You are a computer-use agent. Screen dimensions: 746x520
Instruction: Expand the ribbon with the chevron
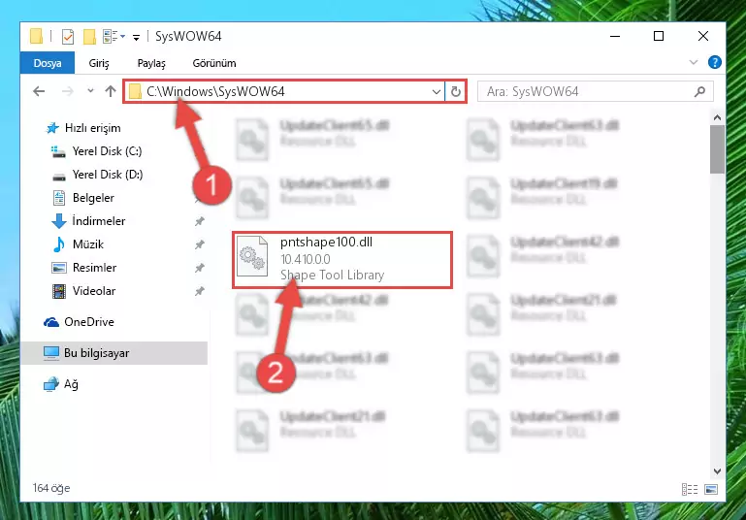click(694, 62)
